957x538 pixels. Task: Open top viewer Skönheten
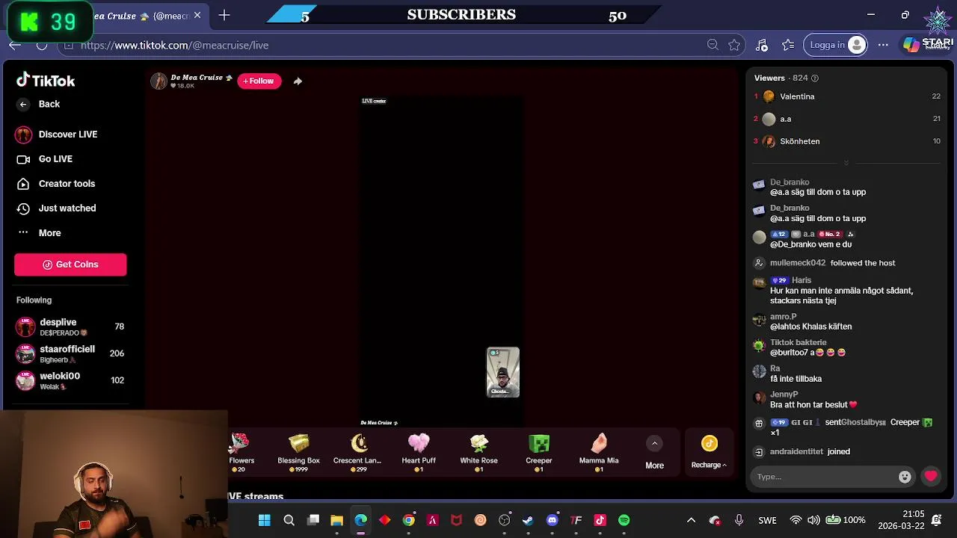(x=846, y=141)
